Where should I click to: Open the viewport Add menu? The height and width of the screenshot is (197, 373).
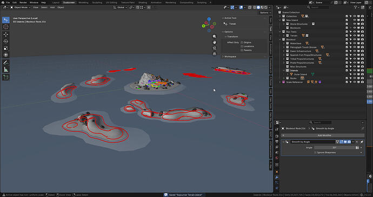pyautogui.click(x=52, y=8)
